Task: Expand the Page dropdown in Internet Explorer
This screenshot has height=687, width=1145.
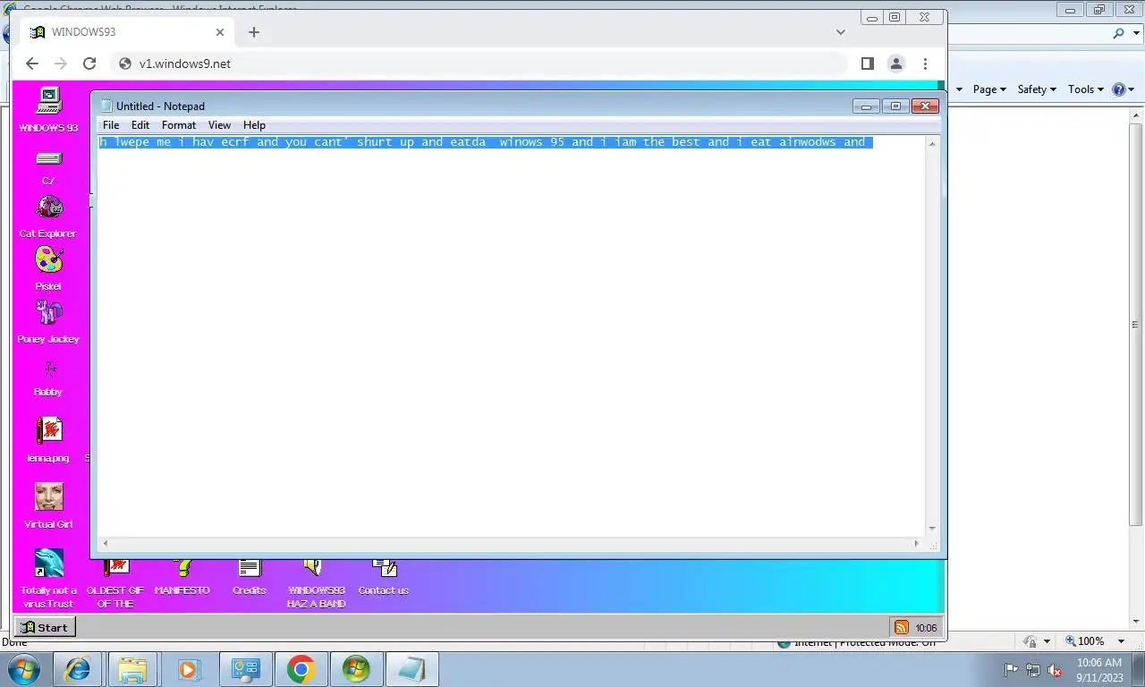Action: tap(989, 89)
